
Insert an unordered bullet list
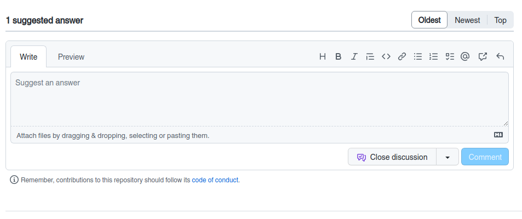tap(418, 56)
